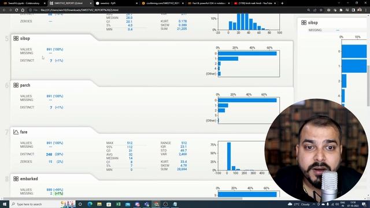Image resolution: width=370 pixels, height=208 pixels.
Task: Go back in browser history
Action: [x=4, y=10]
